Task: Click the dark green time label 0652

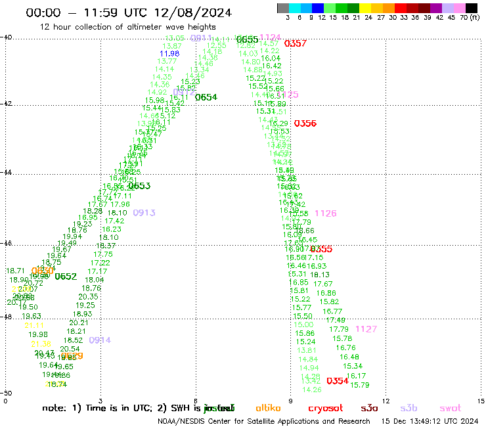Action: click(x=66, y=277)
